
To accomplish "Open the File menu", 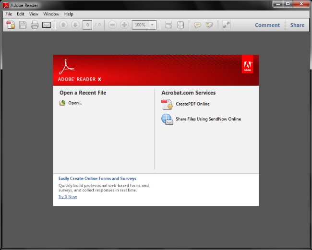I will [x=9, y=14].
